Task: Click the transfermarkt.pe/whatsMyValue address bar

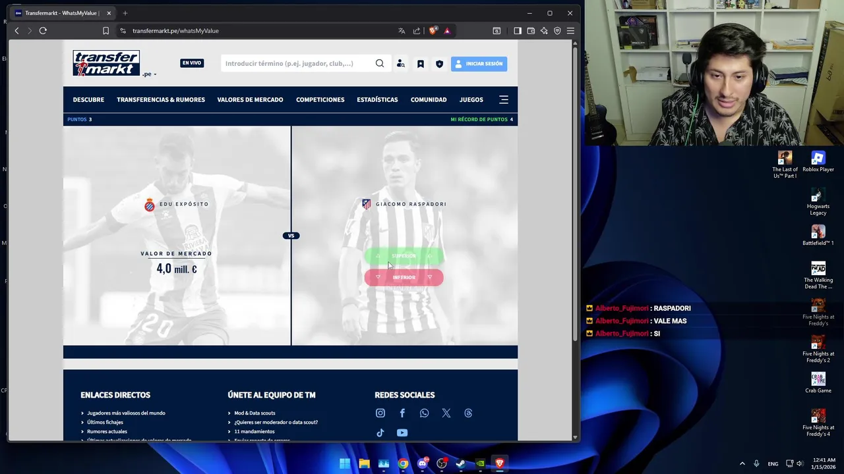Action: 175,30
